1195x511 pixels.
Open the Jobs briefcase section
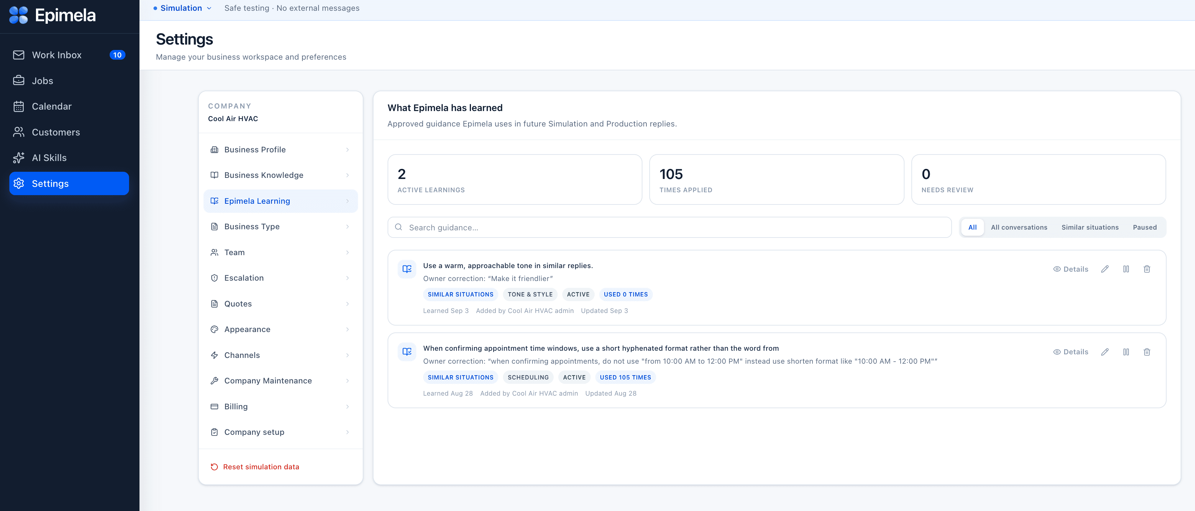69,81
